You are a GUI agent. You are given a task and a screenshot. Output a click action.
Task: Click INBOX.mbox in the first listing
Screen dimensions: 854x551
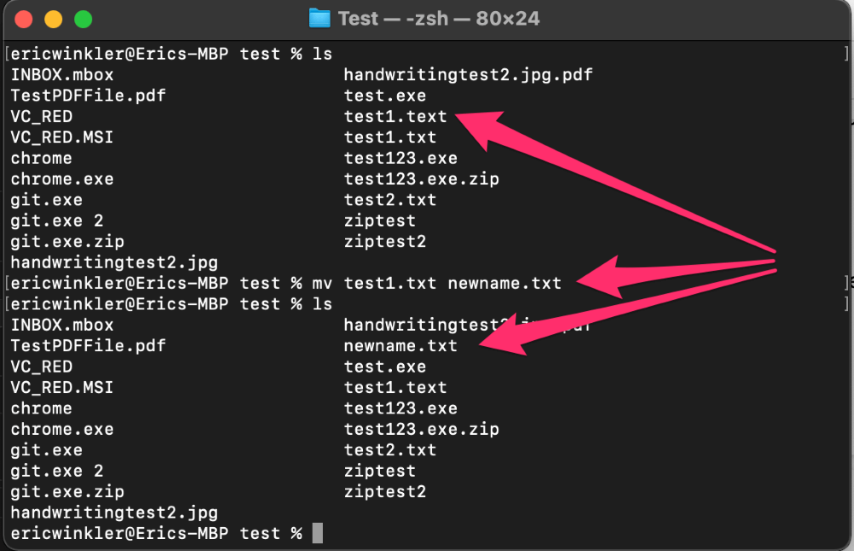pyautogui.click(x=62, y=74)
